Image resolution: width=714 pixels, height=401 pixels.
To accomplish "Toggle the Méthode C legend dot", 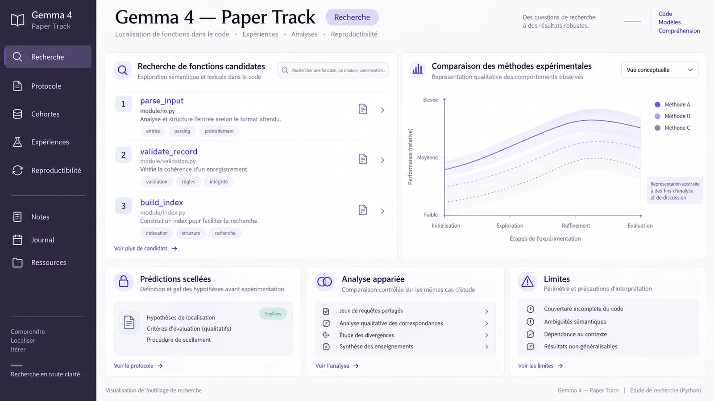I will click(x=657, y=128).
